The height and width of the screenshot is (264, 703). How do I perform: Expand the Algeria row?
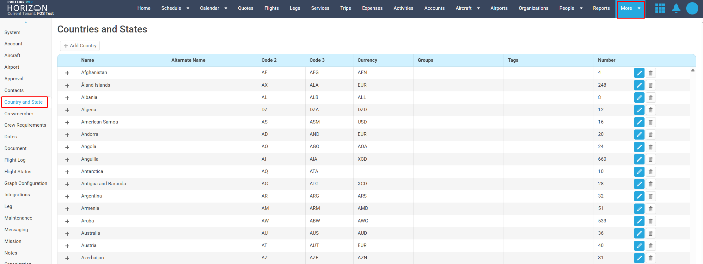pyautogui.click(x=67, y=110)
